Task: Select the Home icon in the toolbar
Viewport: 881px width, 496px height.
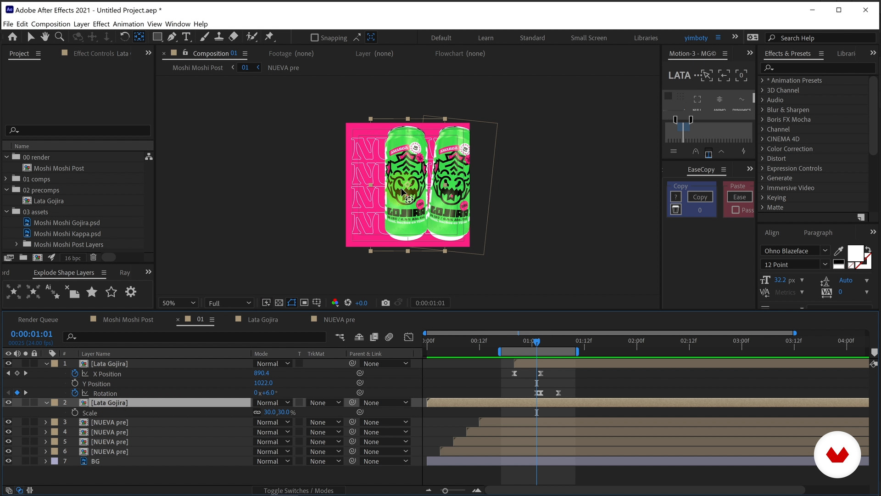Action: point(12,37)
